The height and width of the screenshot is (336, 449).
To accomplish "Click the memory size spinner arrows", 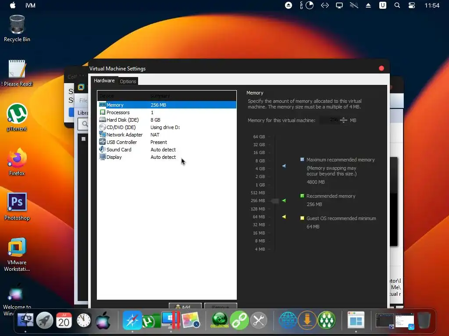I will [x=343, y=120].
